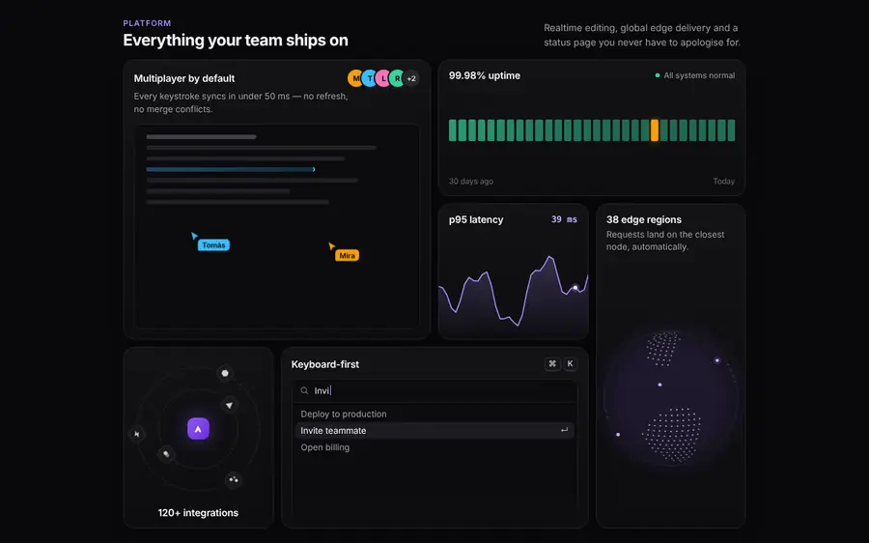Click the blue T avatar
This screenshot has height=543, width=869.
pos(370,78)
